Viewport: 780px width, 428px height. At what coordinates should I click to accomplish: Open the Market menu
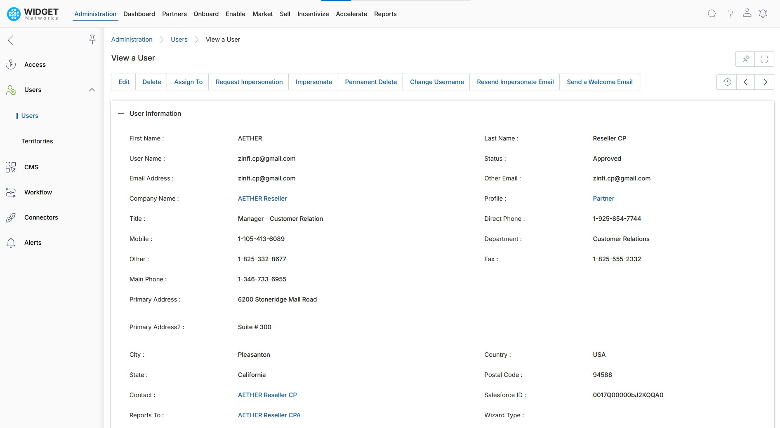tap(263, 14)
